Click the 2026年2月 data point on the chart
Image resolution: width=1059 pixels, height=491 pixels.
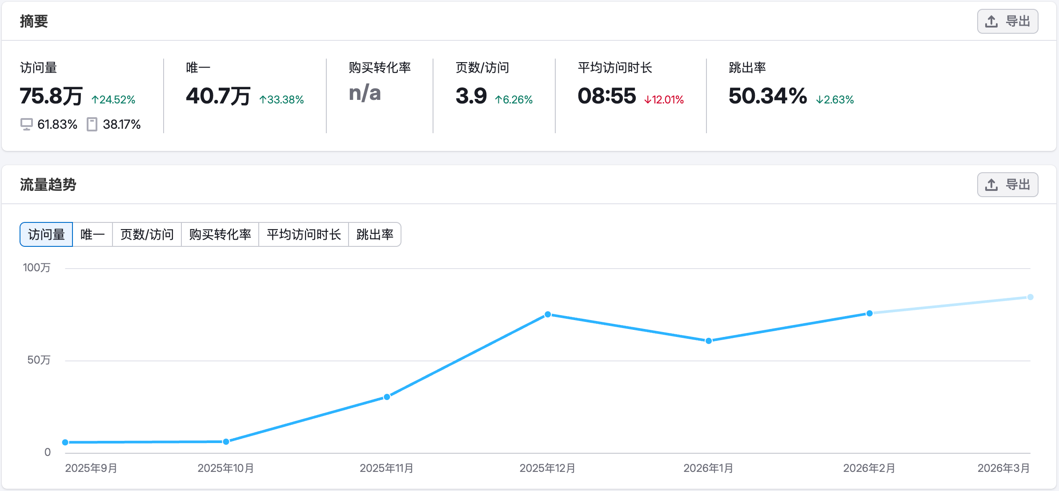[870, 313]
